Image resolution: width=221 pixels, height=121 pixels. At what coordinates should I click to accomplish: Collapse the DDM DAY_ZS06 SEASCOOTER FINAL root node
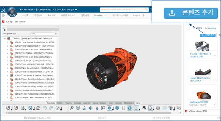pos(5,38)
